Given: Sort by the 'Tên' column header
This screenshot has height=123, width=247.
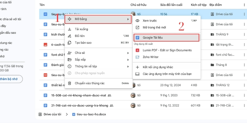Looking at the screenshot, I should [x=42, y=5].
